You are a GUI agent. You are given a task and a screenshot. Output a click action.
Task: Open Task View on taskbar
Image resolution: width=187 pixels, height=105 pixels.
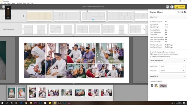point(16,103)
